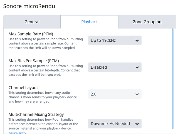
Task: Click the Max Bits Per Sample (PCM) heading
Action: tap(34, 61)
